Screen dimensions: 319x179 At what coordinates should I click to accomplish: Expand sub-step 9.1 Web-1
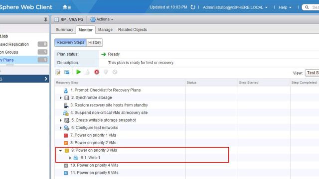tap(70, 158)
